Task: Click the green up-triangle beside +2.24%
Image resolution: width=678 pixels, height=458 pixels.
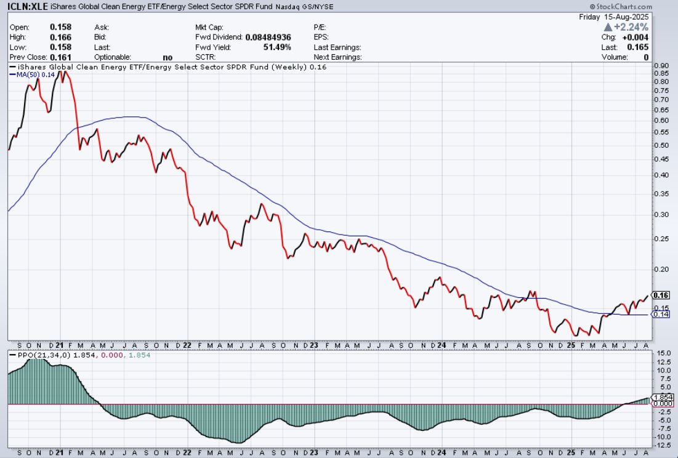Action: pos(608,27)
